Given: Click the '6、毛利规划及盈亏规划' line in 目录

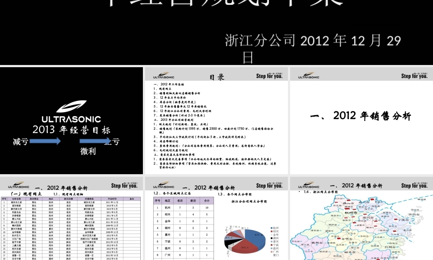Looking at the screenshot, I should [171, 150].
